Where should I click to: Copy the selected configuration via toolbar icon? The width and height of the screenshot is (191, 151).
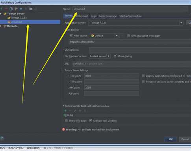coord(11,9)
